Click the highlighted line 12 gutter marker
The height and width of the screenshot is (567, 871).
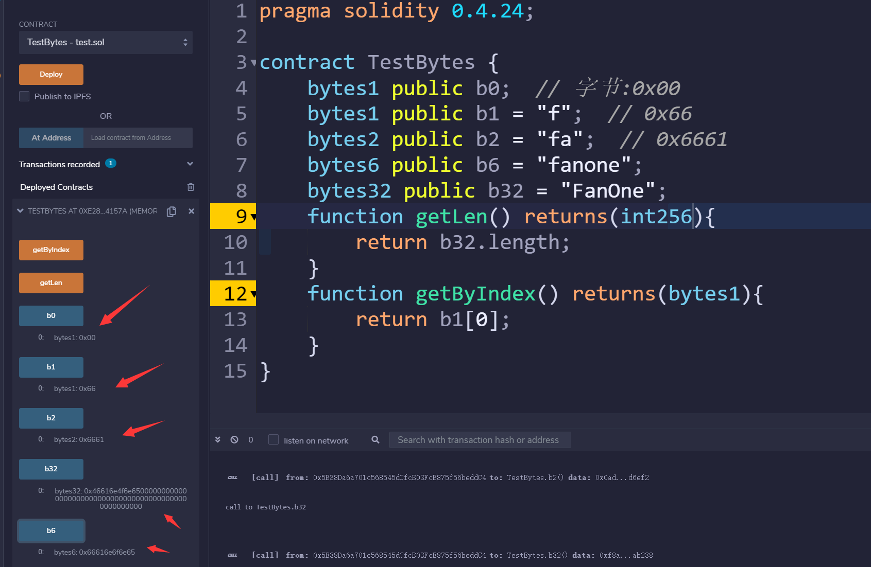point(233,293)
